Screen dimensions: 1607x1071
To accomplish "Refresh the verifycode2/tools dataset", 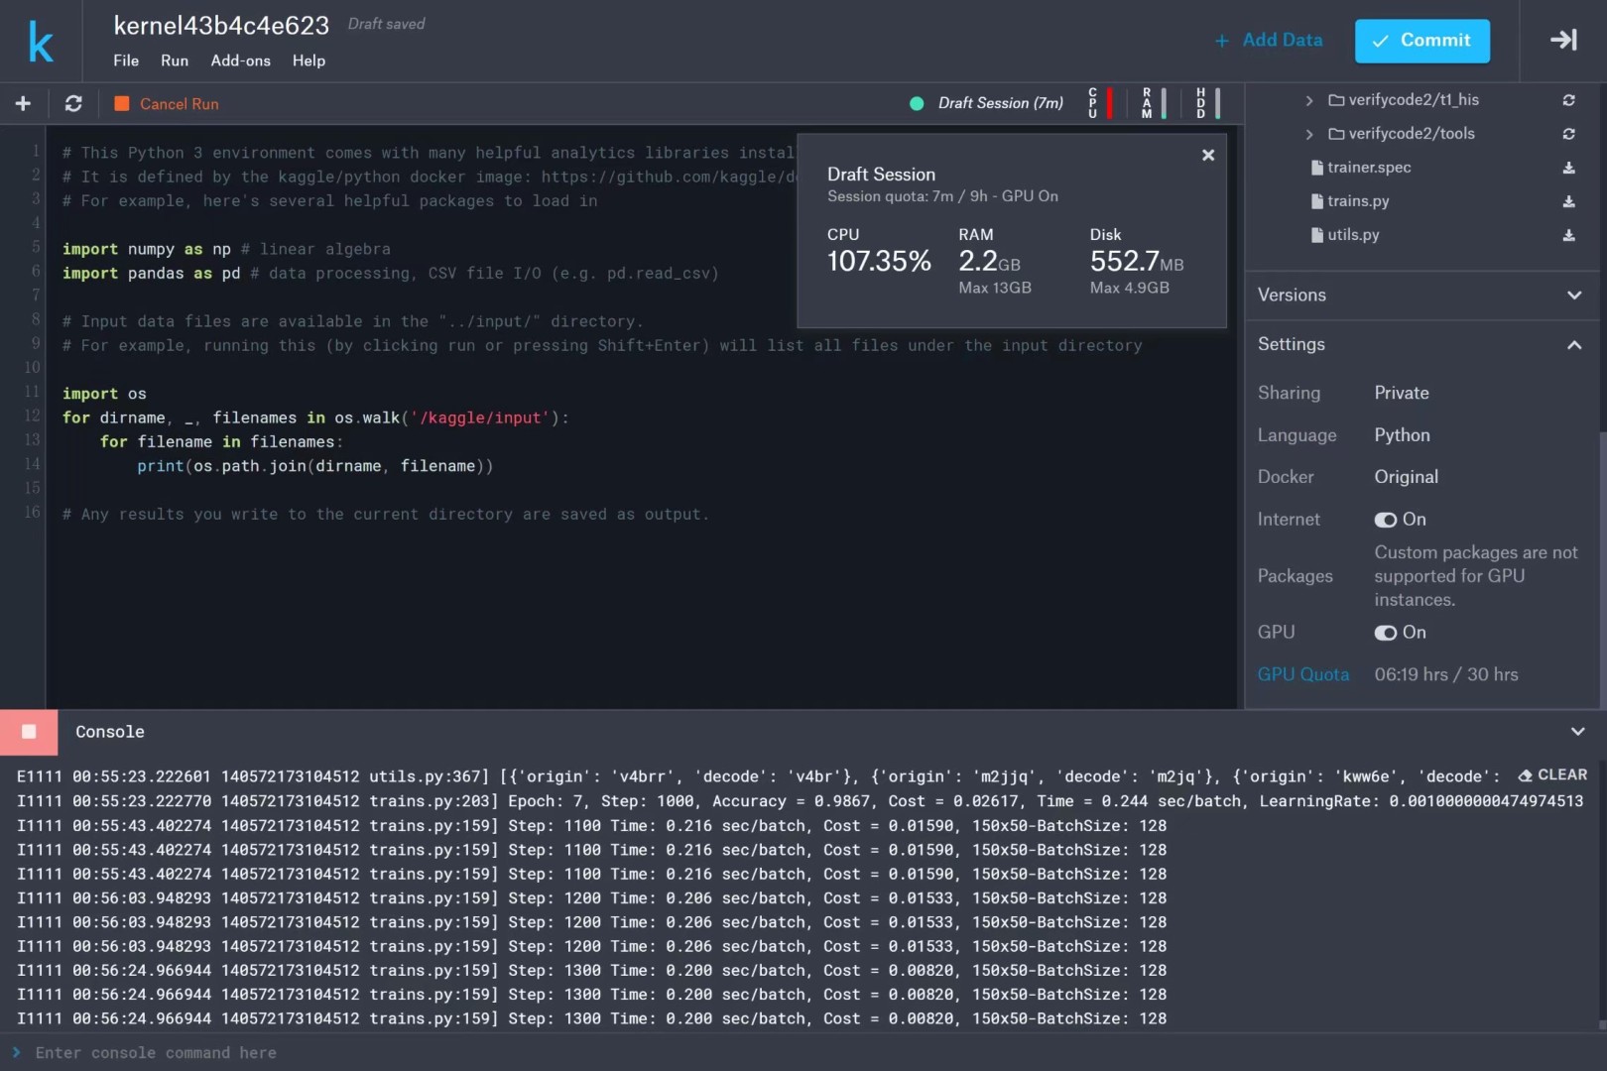I will pyautogui.click(x=1569, y=133).
